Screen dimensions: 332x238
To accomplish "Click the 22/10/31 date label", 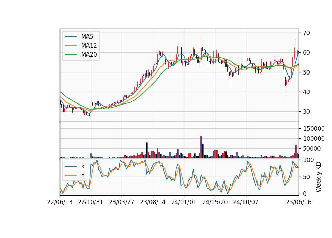I will 91,202.
